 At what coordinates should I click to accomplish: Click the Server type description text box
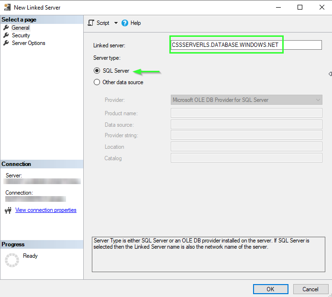tap(209, 254)
